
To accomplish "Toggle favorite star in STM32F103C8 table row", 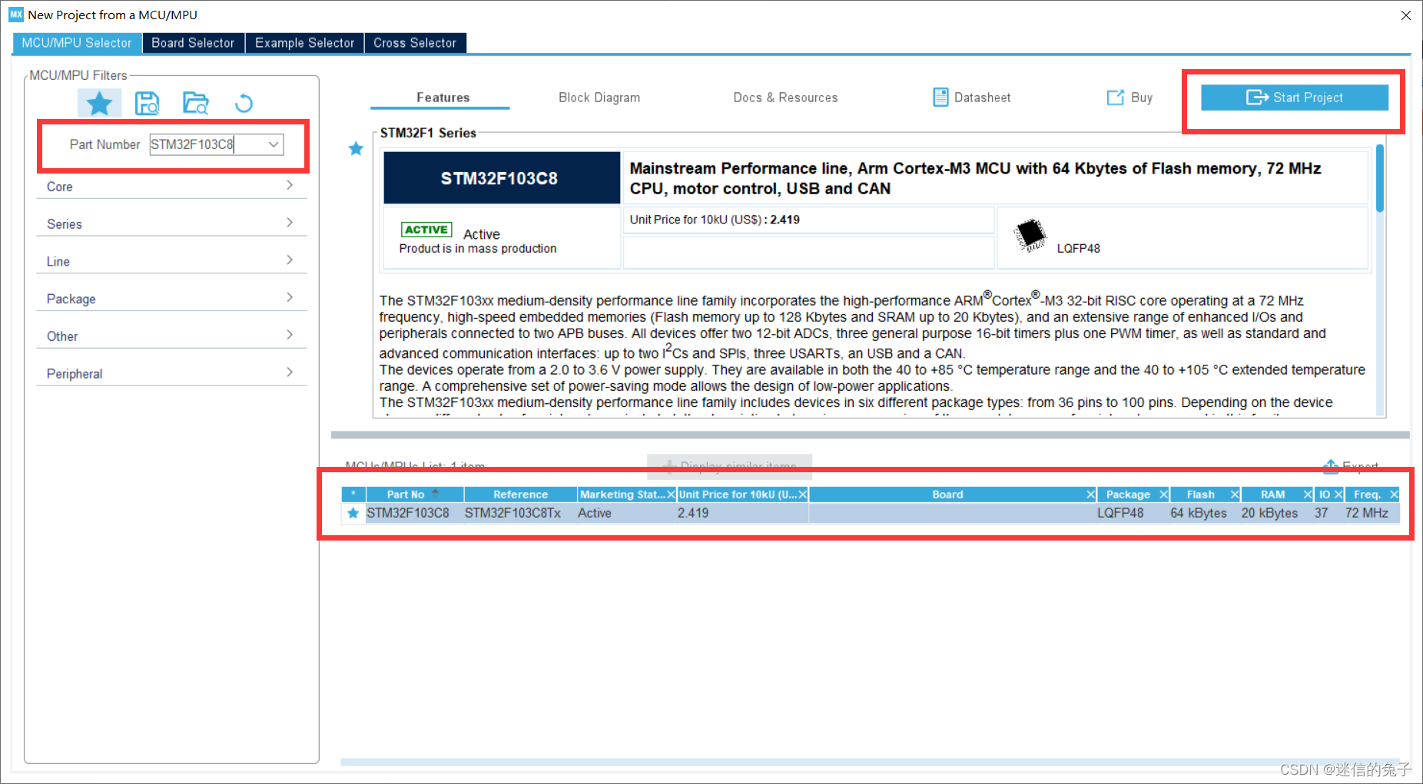I will 353,513.
